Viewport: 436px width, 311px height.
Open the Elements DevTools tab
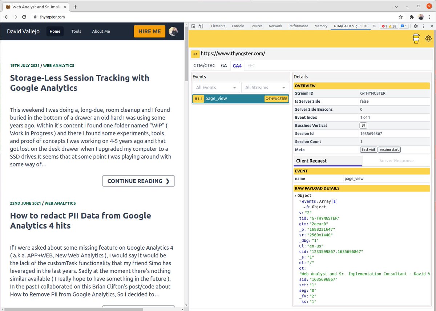coord(218,26)
